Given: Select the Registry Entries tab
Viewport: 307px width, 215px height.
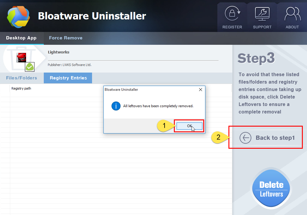Looking at the screenshot, I should pos(68,78).
